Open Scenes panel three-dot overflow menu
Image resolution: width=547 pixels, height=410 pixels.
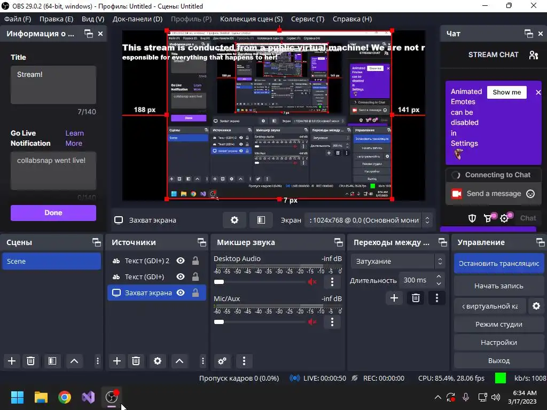[97, 361]
